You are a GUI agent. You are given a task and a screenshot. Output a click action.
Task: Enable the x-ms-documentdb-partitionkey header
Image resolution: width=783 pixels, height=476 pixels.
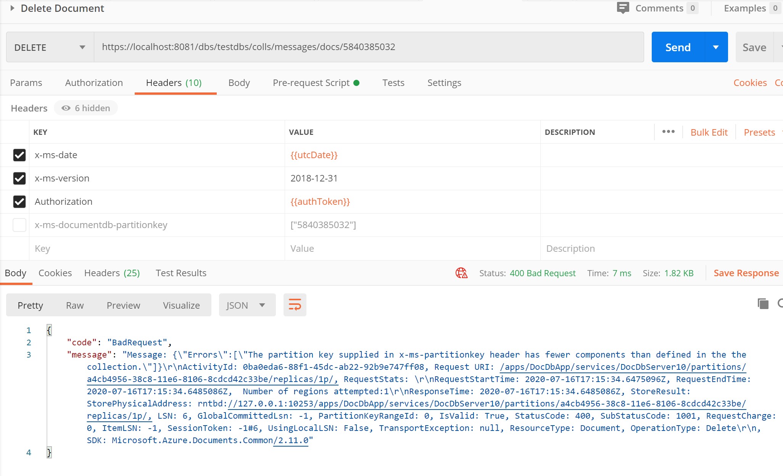(19, 225)
